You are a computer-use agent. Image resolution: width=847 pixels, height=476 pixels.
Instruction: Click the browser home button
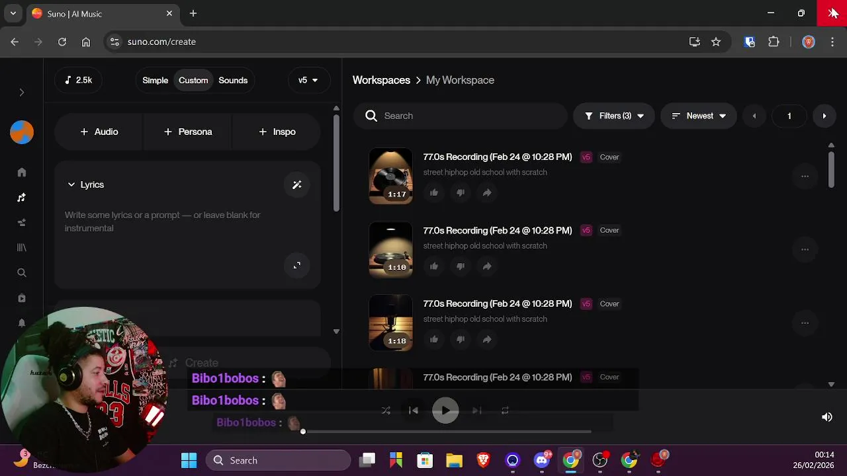coord(86,42)
